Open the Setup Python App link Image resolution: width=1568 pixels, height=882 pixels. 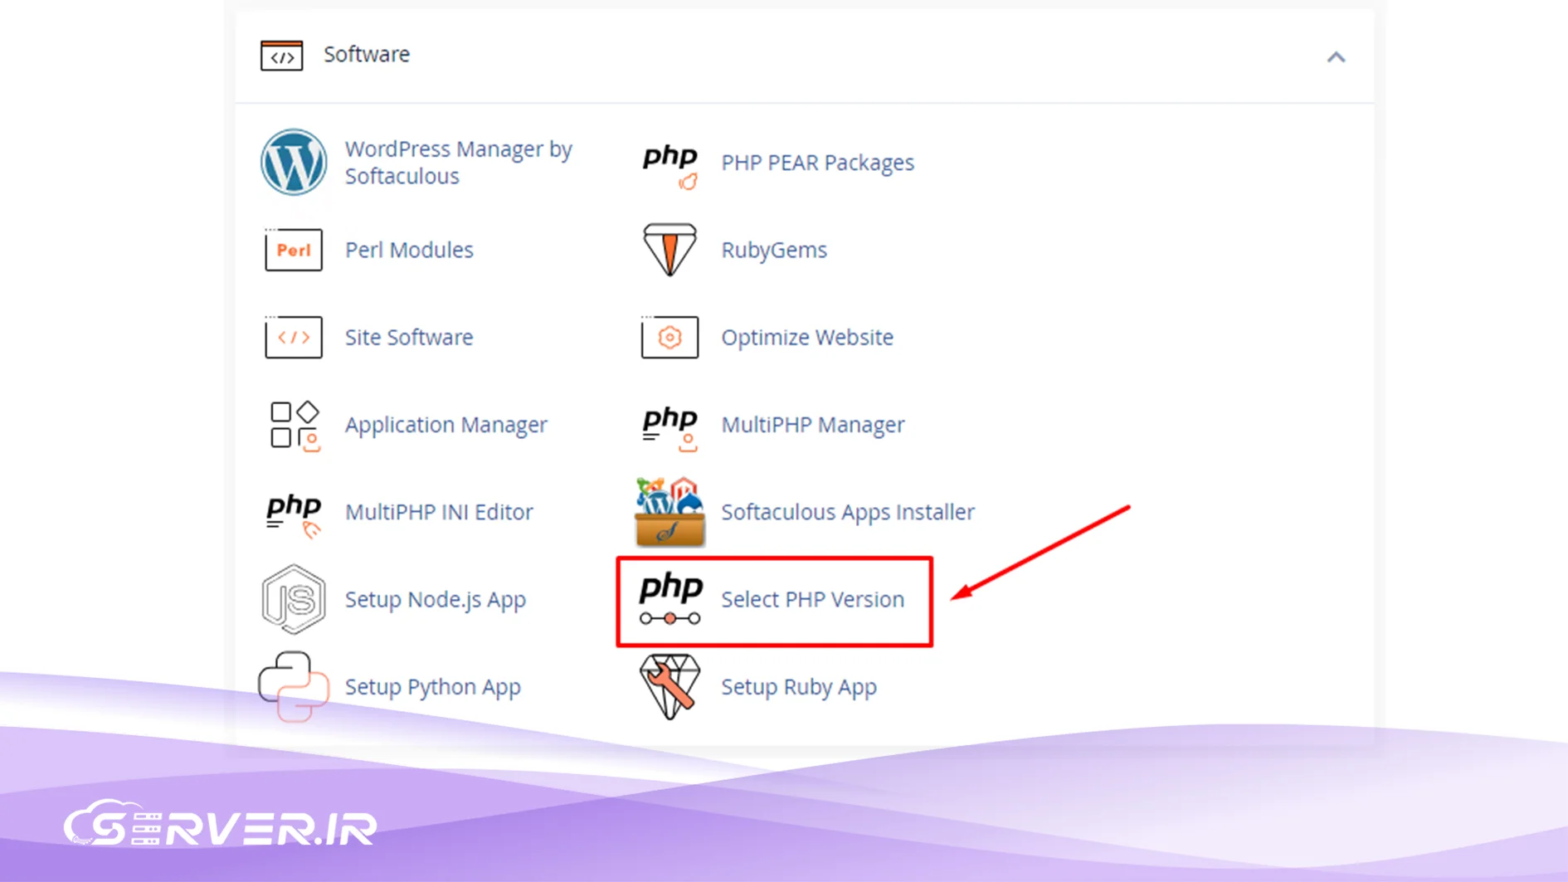click(433, 687)
